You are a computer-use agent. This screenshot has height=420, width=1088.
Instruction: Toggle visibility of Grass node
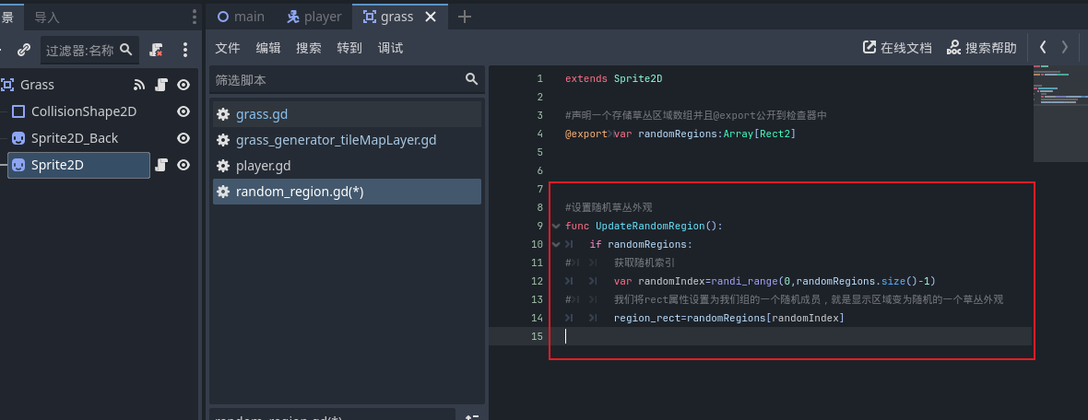pyautogui.click(x=183, y=85)
